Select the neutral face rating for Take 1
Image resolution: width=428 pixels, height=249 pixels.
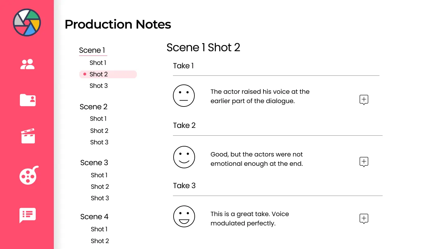pyautogui.click(x=184, y=96)
